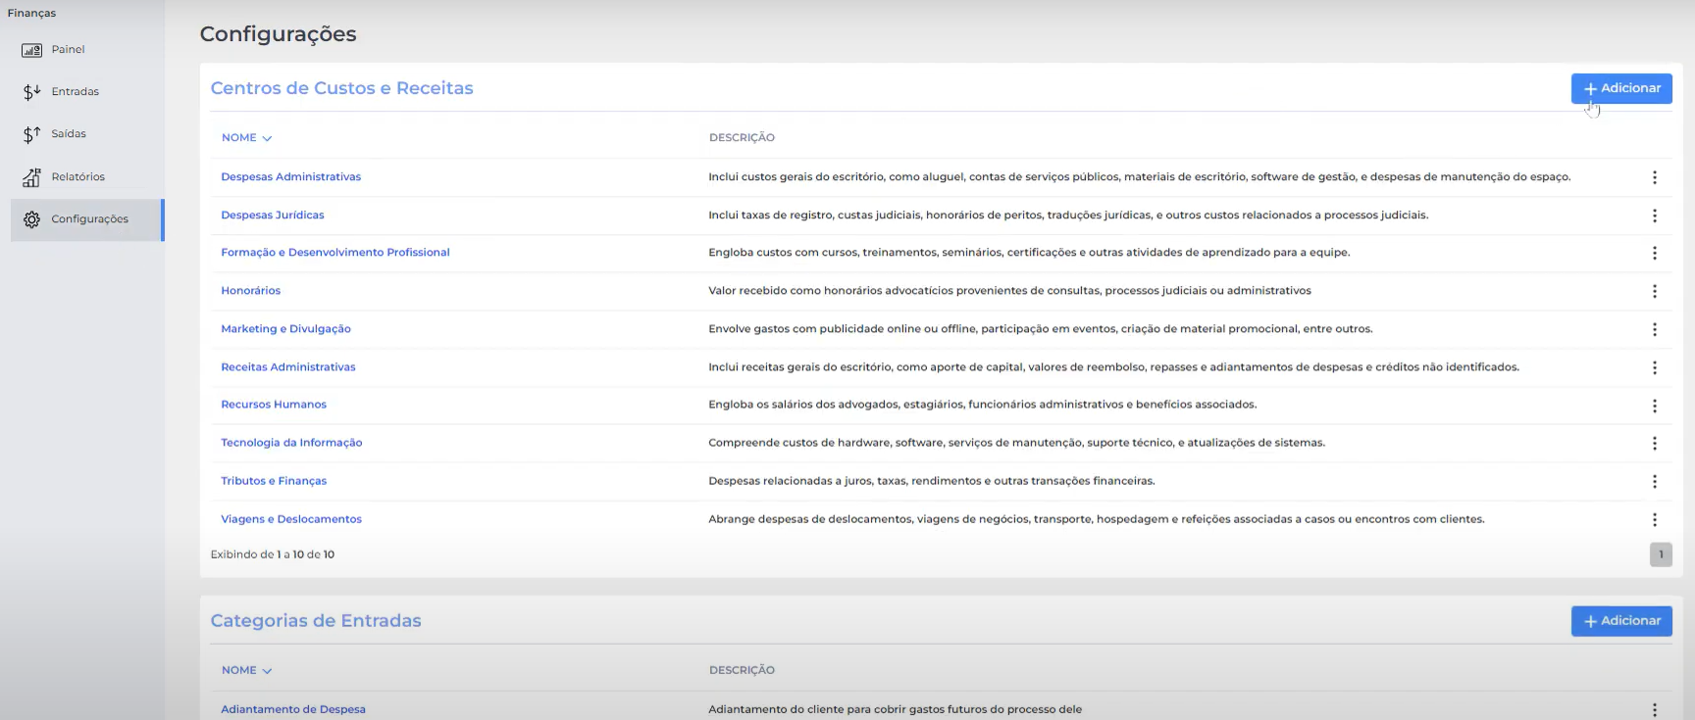This screenshot has height=720, width=1695.
Task: Click description starting 'Despesas relacionadas a juros'
Action: (x=931, y=481)
